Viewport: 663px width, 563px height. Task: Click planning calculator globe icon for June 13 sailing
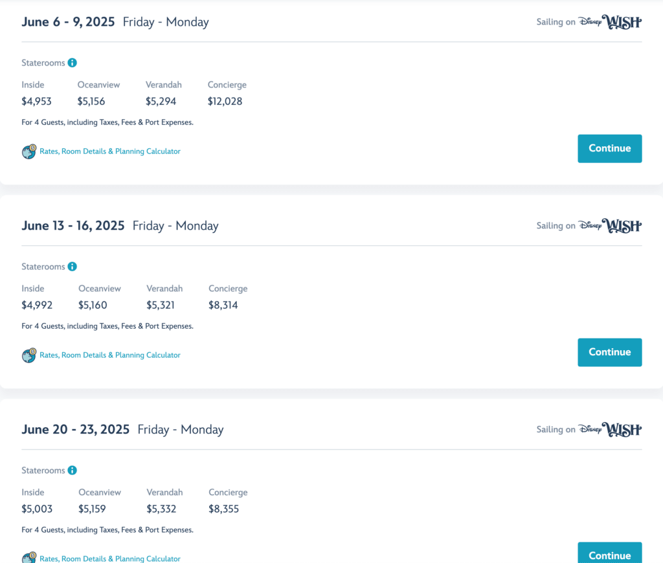pos(29,355)
